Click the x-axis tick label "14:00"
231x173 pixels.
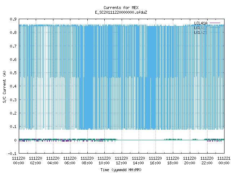[x=138, y=163]
